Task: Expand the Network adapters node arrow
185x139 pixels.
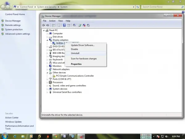Action: pyautogui.click(x=47, y=69)
